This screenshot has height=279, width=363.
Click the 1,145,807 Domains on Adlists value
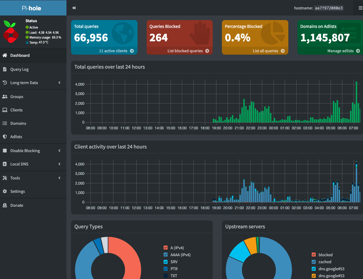(325, 38)
